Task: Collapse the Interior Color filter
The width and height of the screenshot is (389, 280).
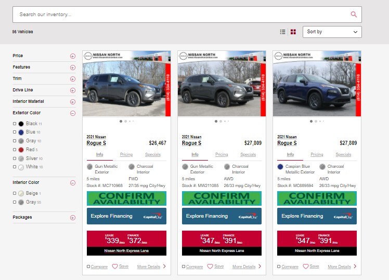Action: pos(73,183)
